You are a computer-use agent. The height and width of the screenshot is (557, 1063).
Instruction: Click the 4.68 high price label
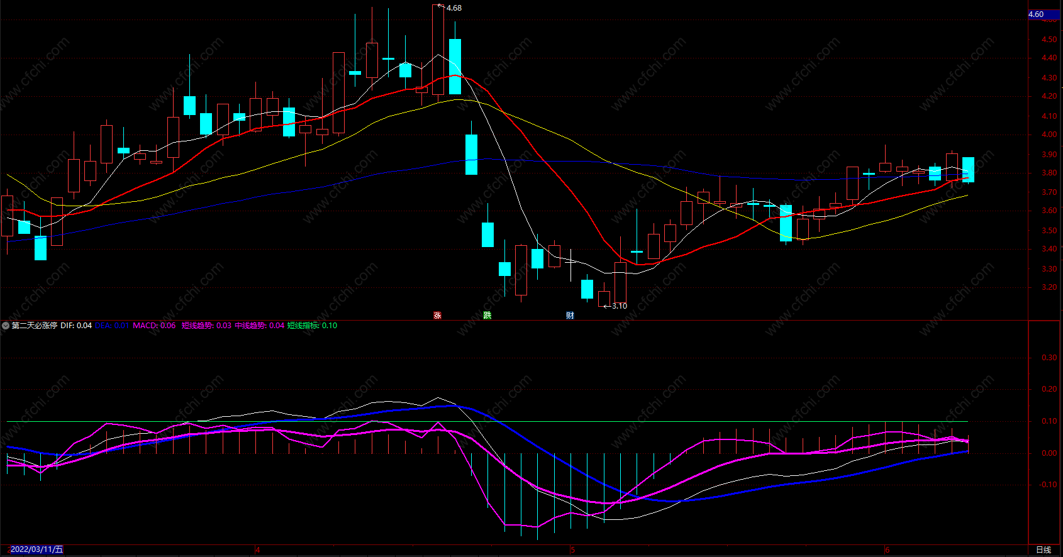(x=454, y=8)
